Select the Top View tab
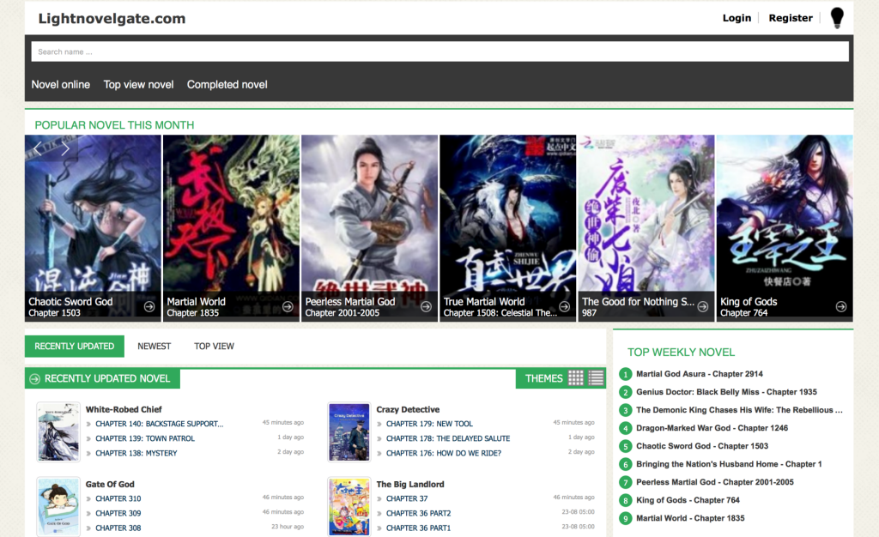Image resolution: width=879 pixels, height=537 pixels. [214, 347]
